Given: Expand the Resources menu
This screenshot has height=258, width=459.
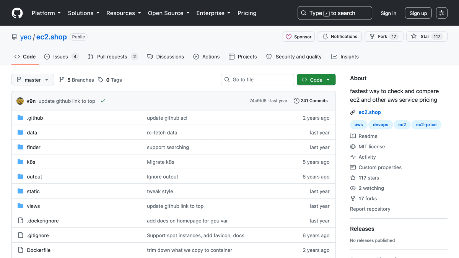Looking at the screenshot, I should [124, 13].
